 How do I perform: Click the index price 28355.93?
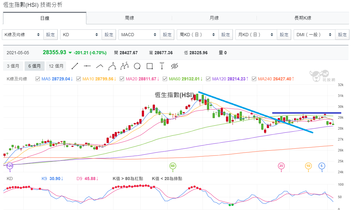(55, 52)
